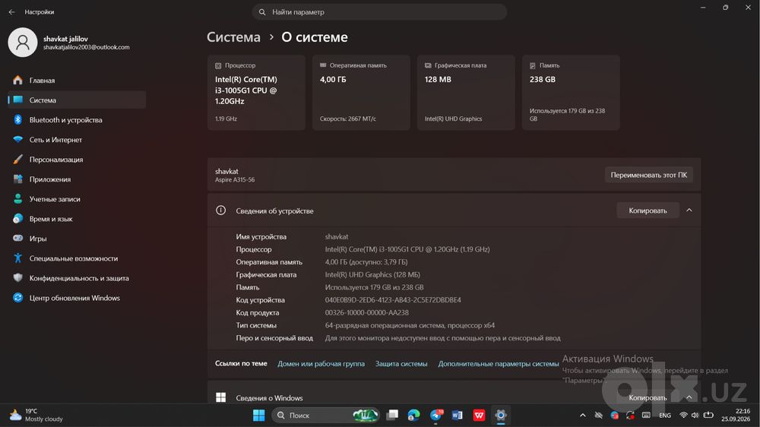Image resolution: width=760 pixels, height=427 pixels.
Task: Open the Оперативная память info card
Action: [361, 93]
